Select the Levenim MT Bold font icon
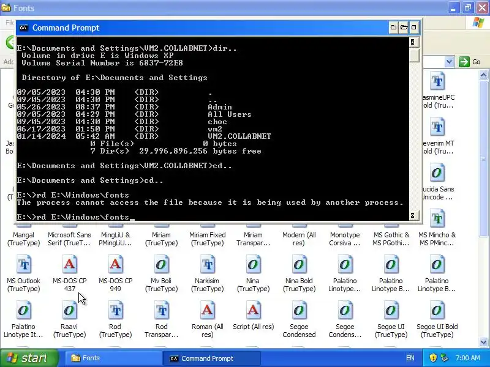The height and width of the screenshot is (367, 490). coord(437,127)
